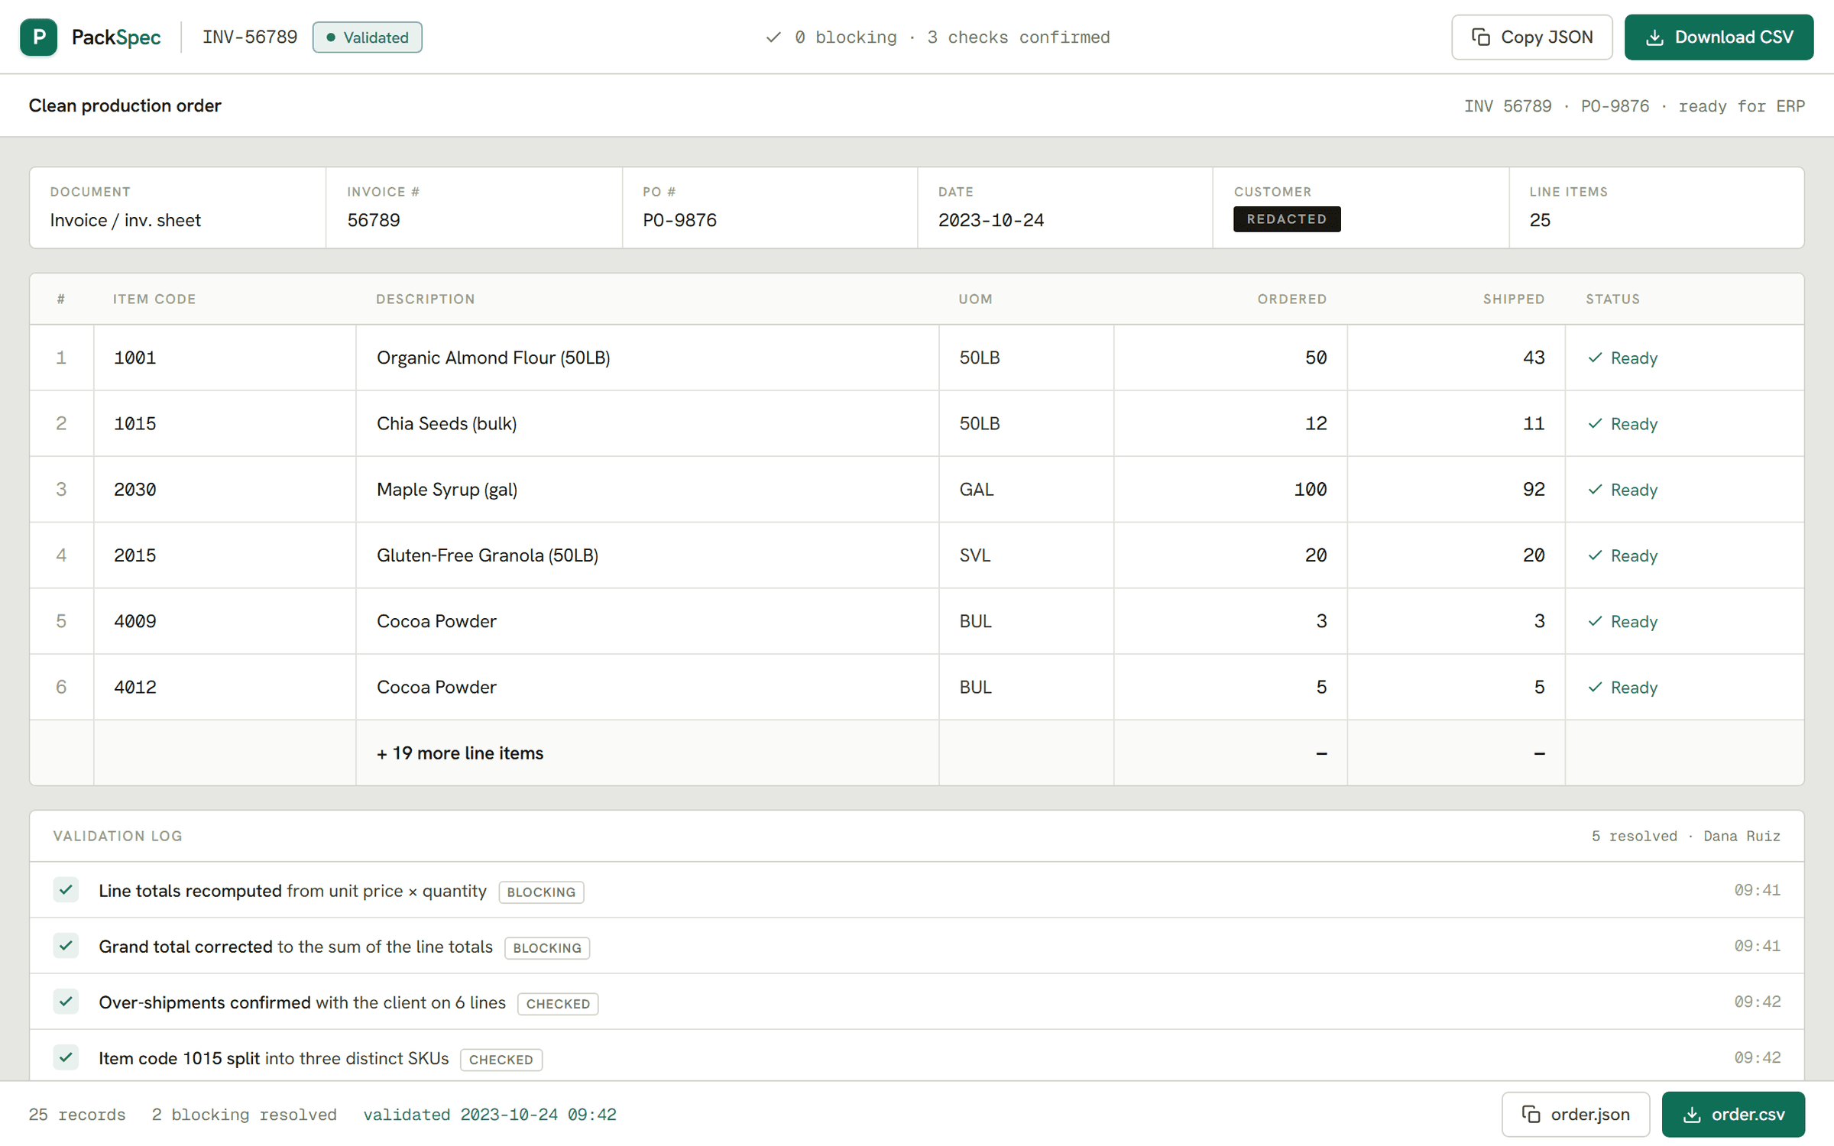Click the download icon in order.csv button
The height and width of the screenshot is (1146, 1834).
coord(1692,1114)
